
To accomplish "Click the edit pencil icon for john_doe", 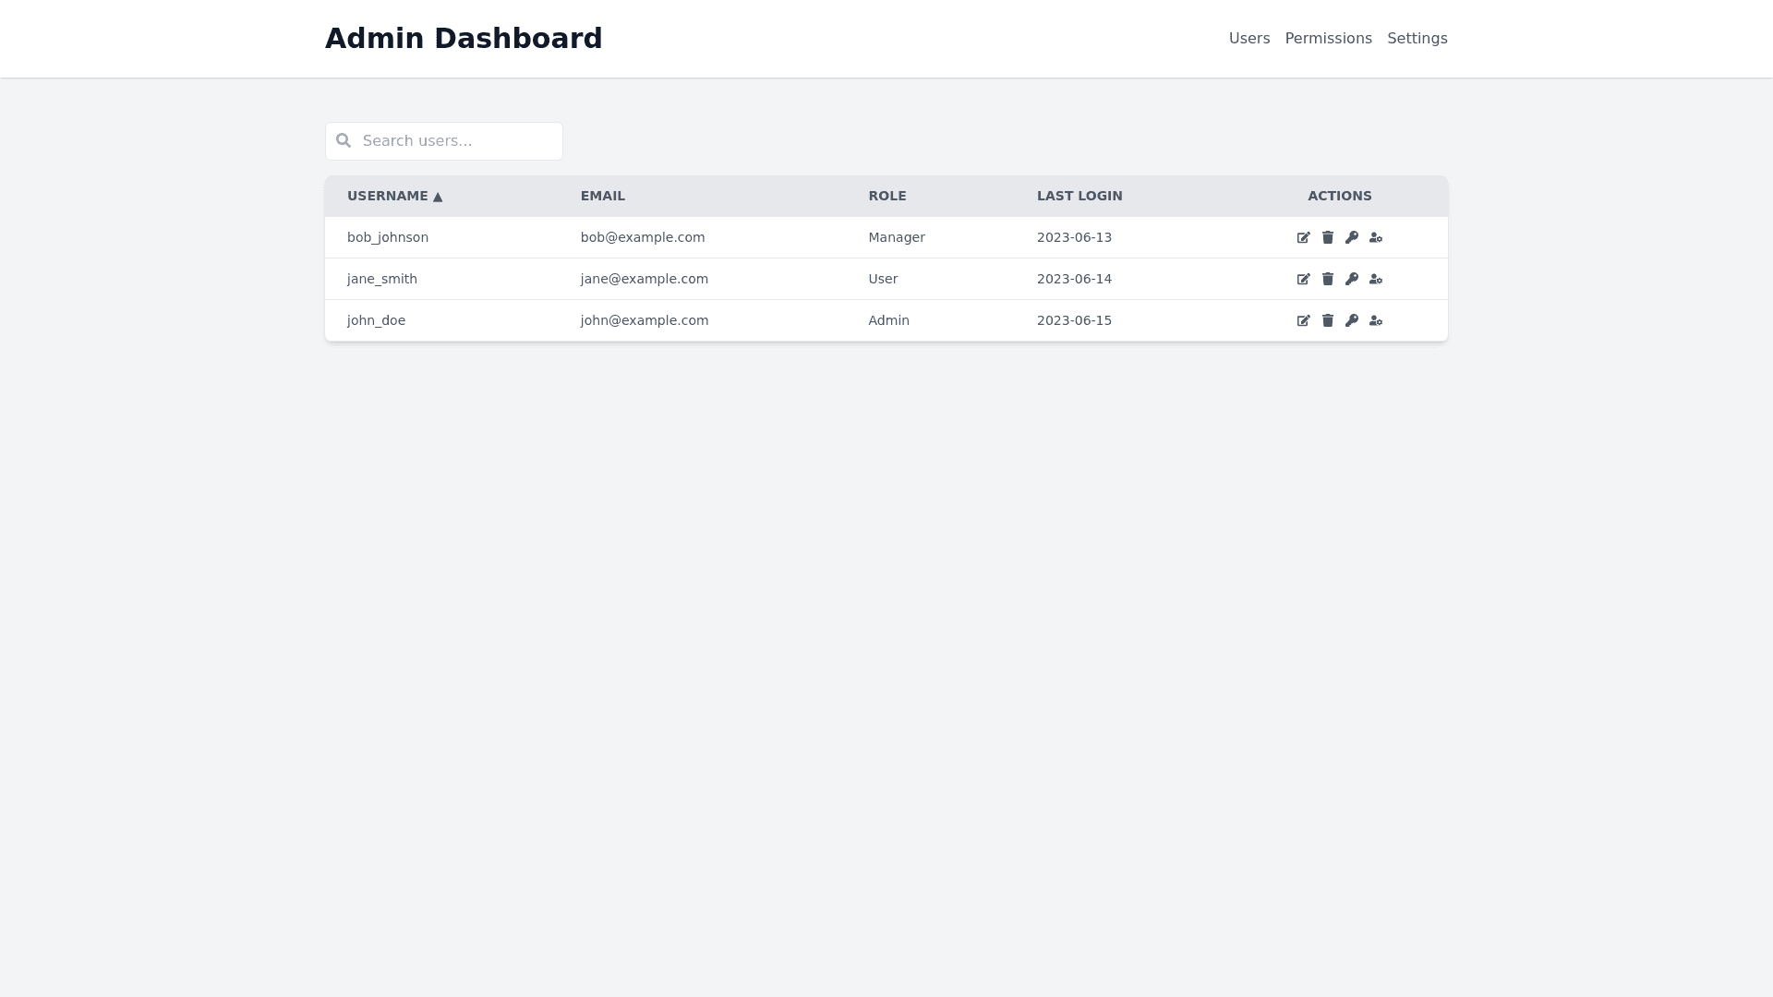I will (1303, 320).
